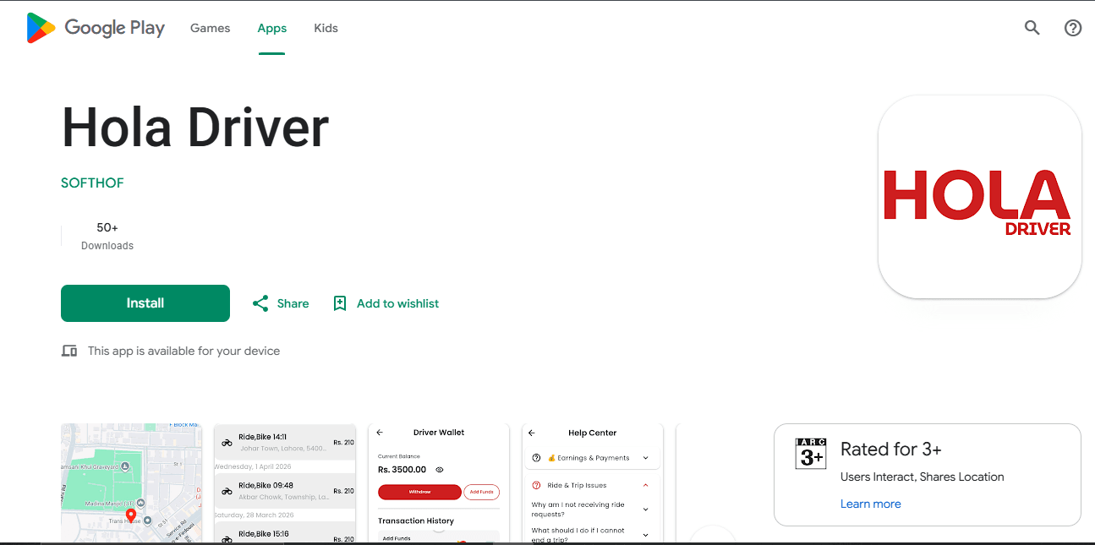
Task: Click "This app is available for your device"
Action: point(183,351)
